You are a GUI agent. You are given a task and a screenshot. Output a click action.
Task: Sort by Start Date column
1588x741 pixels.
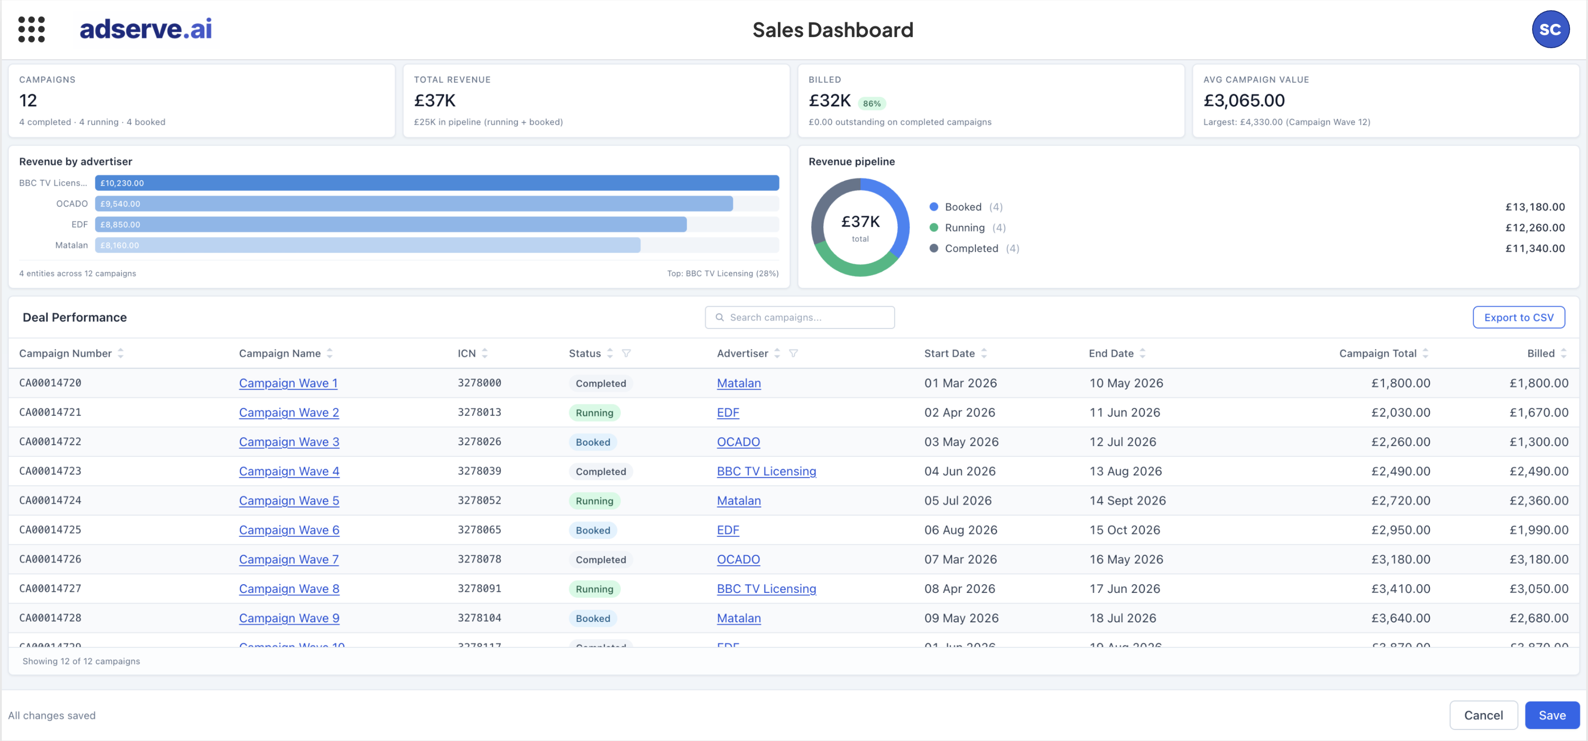(984, 353)
